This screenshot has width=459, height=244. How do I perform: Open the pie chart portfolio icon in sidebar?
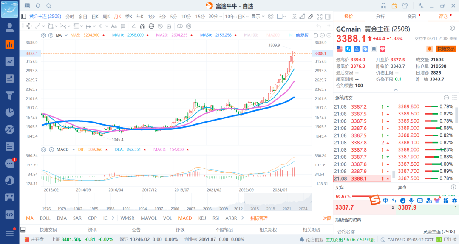coord(10,112)
